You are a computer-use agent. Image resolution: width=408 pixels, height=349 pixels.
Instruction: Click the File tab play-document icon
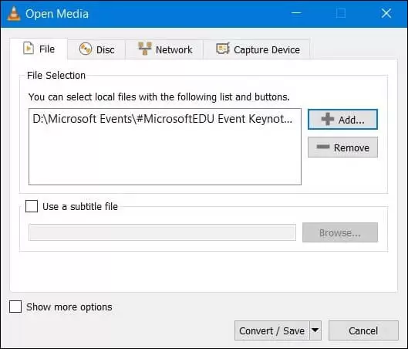(29, 48)
